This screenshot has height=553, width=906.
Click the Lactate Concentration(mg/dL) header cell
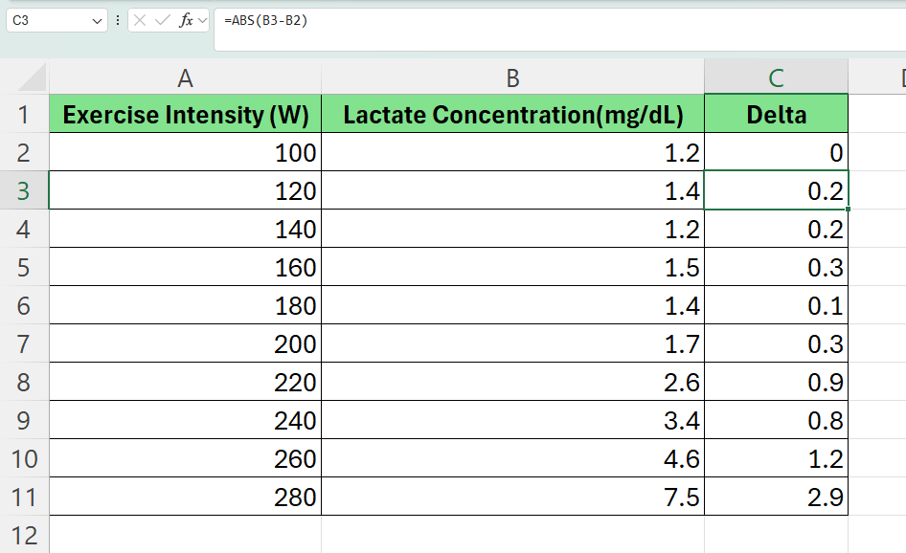(x=512, y=116)
